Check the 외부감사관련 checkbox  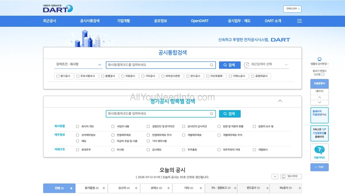tap(163, 76)
